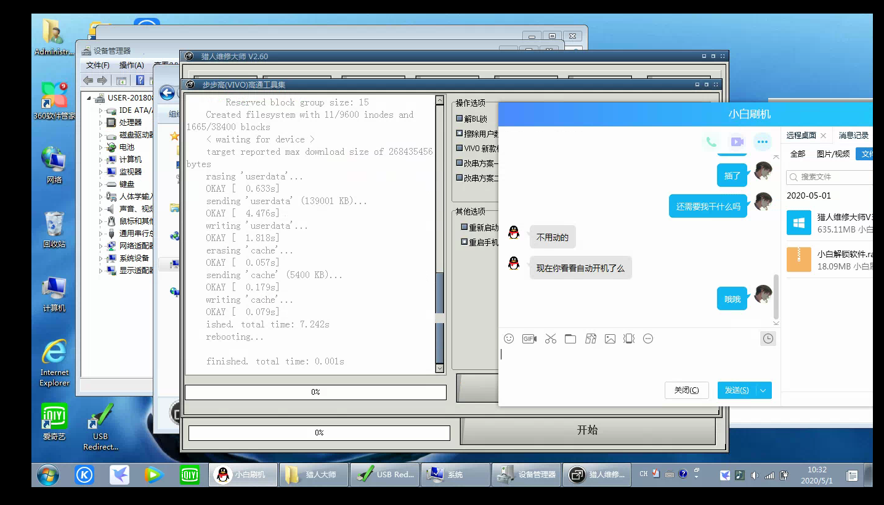Click the log pane scrollbar up arrow
This screenshot has width=884, height=505.
439,101
